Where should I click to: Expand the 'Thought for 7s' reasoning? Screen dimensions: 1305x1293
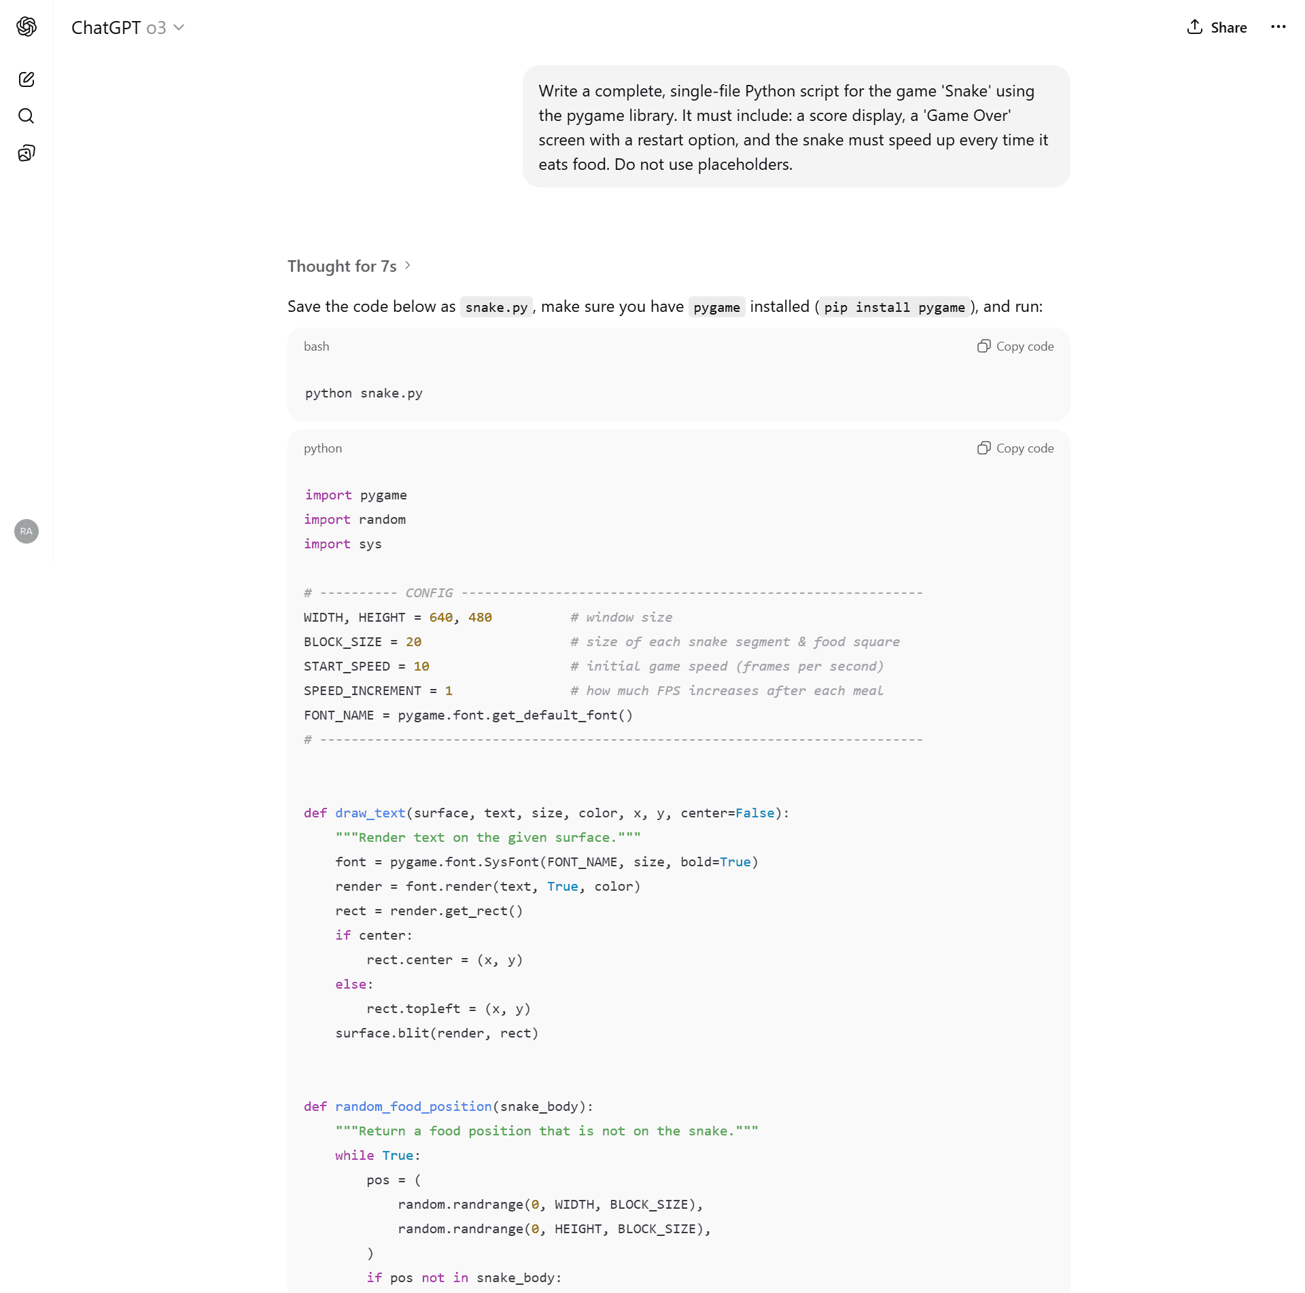[x=342, y=266]
